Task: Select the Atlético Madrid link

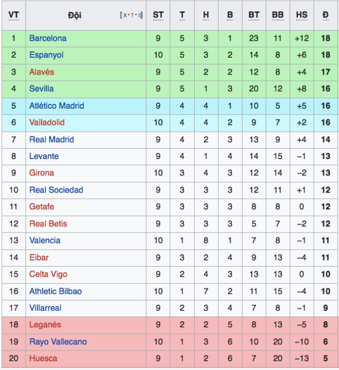Action: [x=56, y=105]
